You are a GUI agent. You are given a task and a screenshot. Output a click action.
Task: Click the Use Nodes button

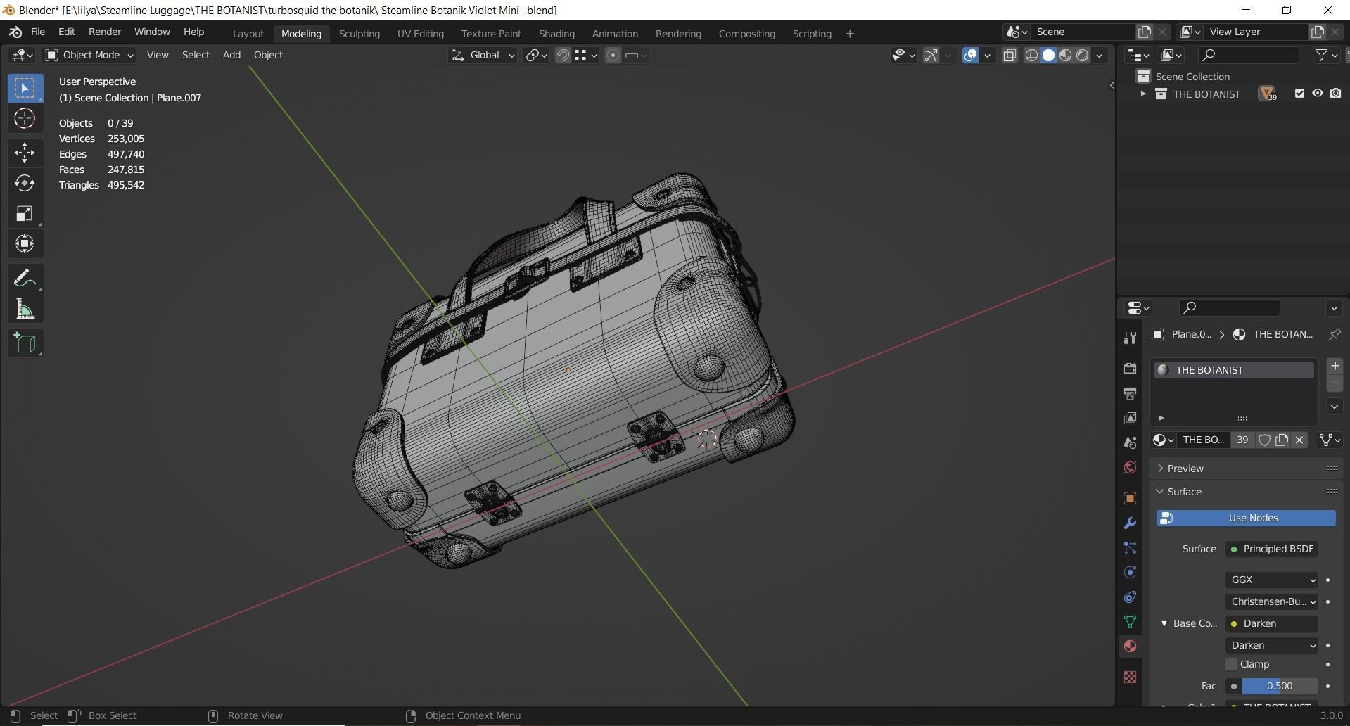(1246, 518)
